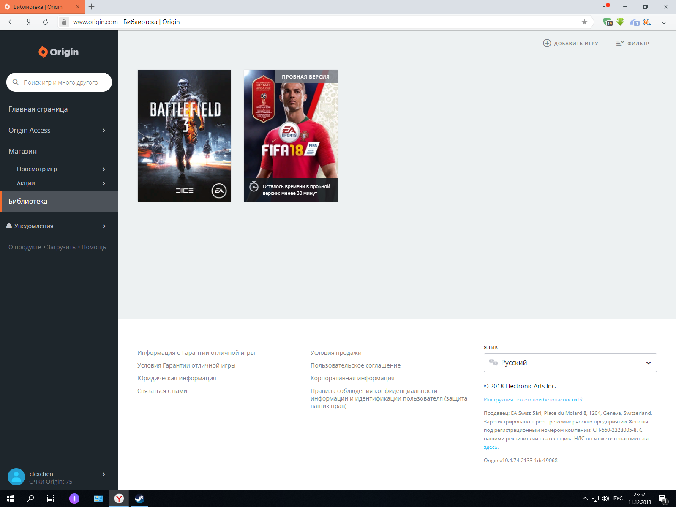
Task: Open the FIFA 18 trial game tile
Action: pyautogui.click(x=291, y=136)
